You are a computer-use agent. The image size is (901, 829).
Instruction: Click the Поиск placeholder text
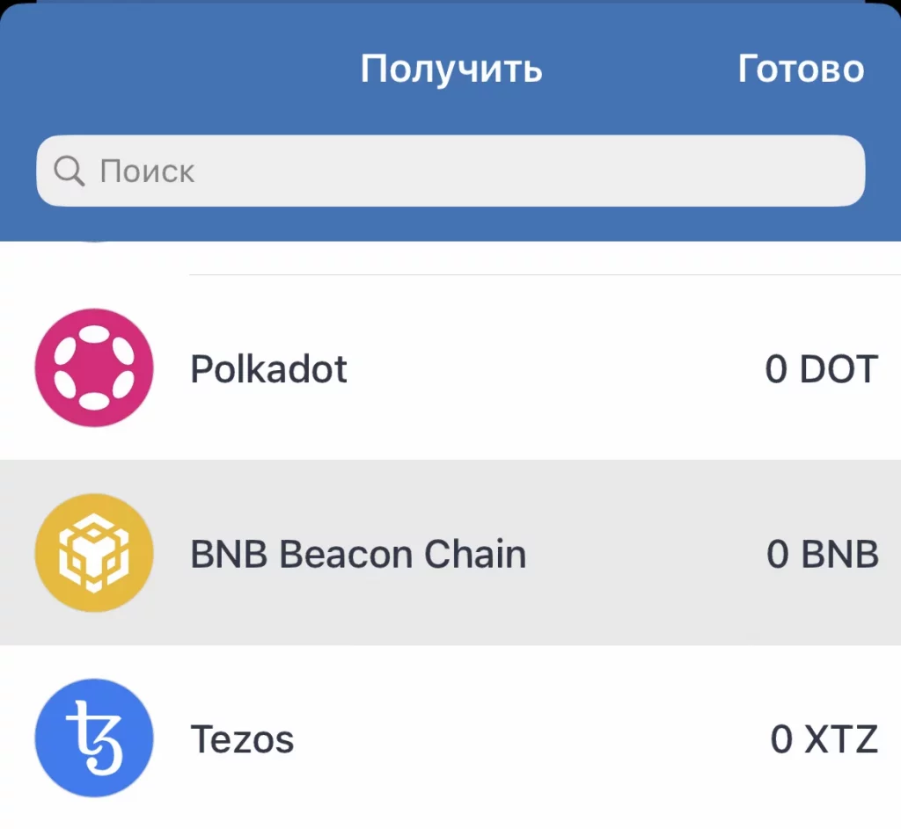(147, 171)
